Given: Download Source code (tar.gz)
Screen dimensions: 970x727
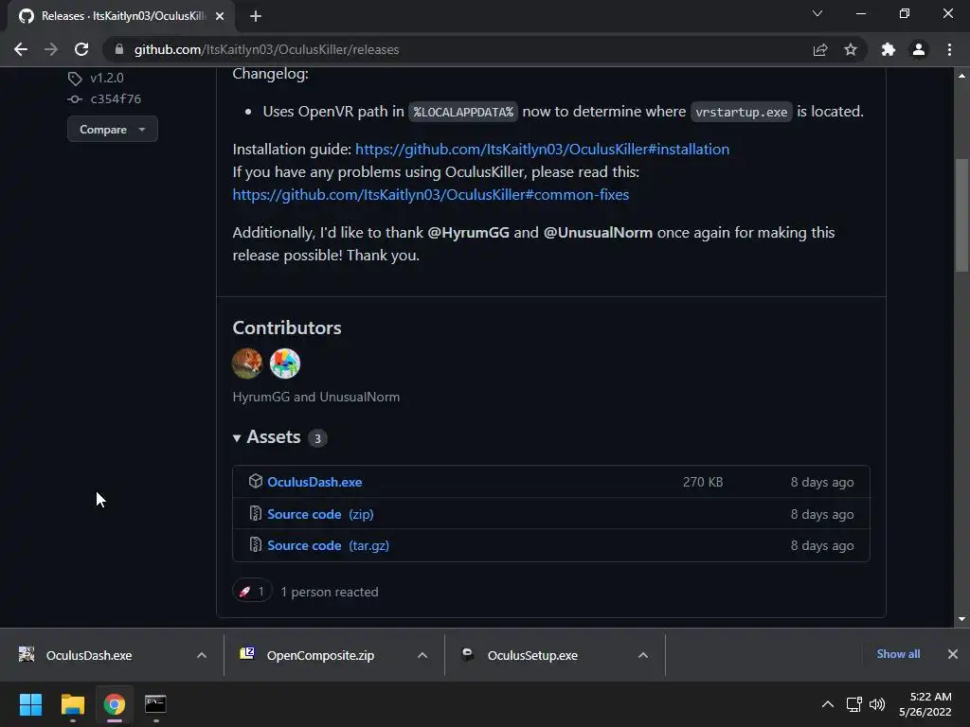Looking at the screenshot, I should pyautogui.click(x=328, y=546).
